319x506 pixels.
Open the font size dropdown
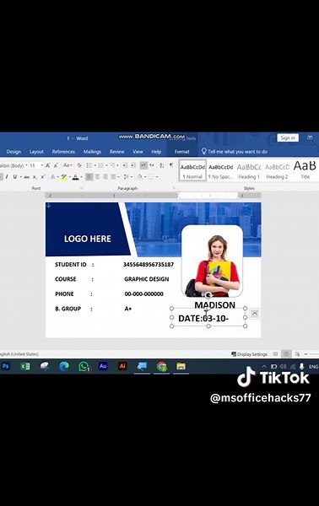click(42, 165)
